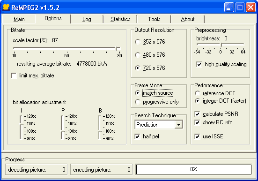Select the 352 x 576 output resolution
Screen dimensions: 258x181
click(x=138, y=42)
